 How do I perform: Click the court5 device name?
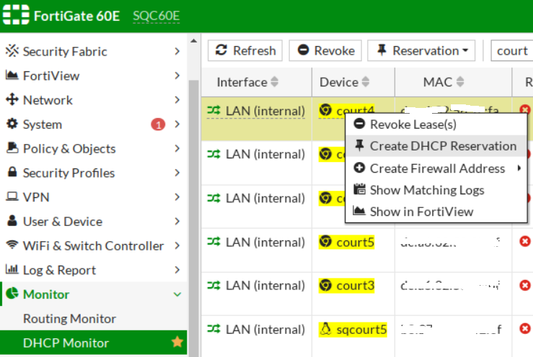pos(356,243)
